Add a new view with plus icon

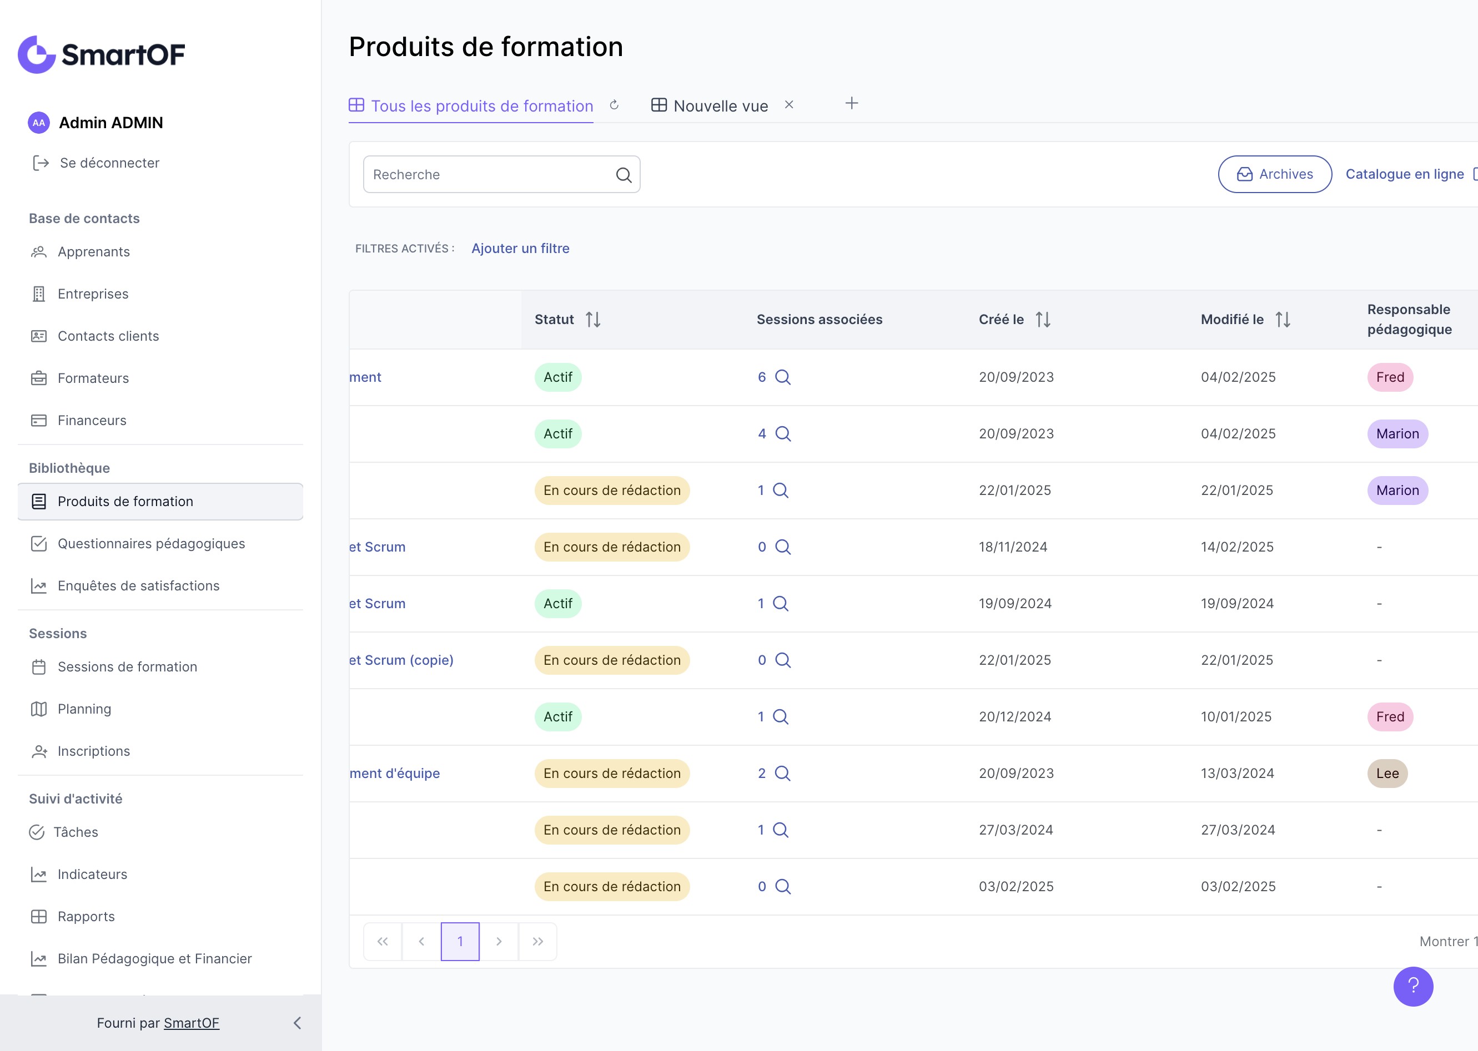click(851, 104)
